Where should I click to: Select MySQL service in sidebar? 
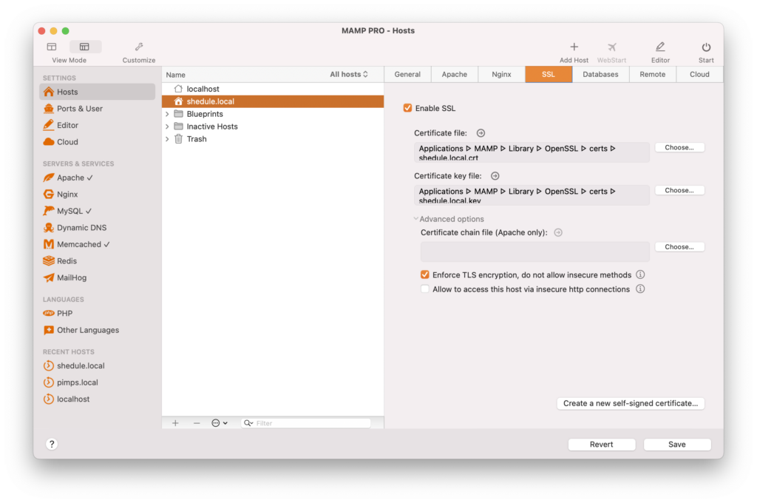click(x=97, y=211)
